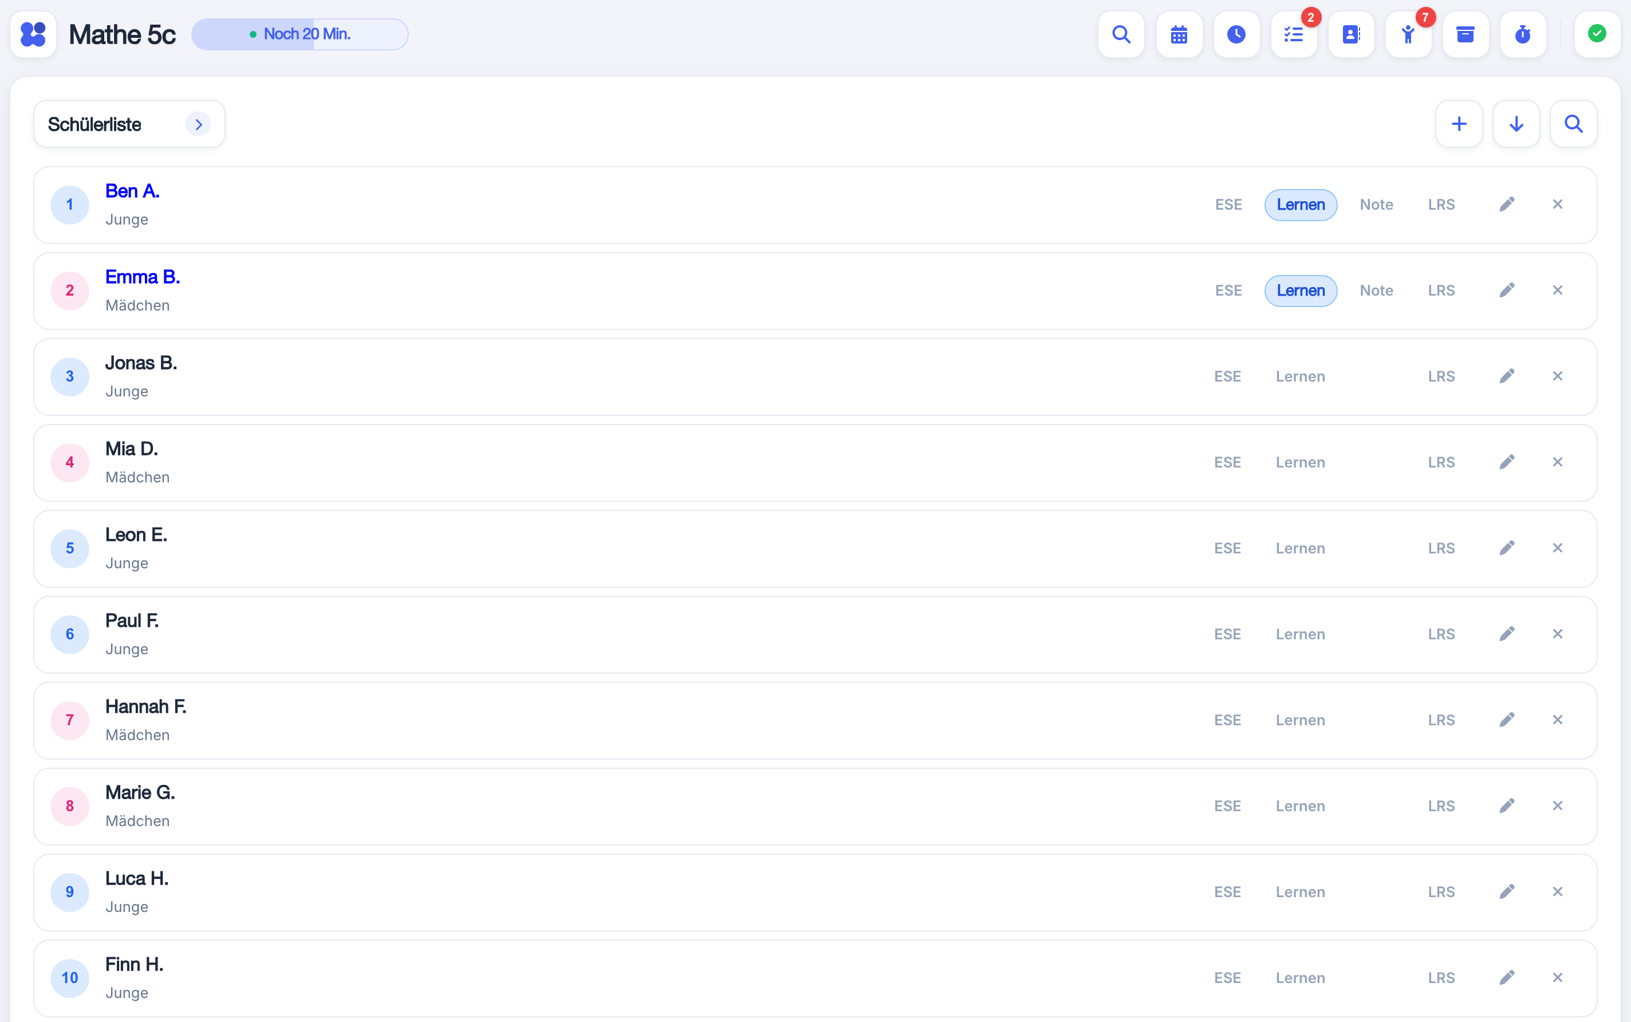1631x1022 pixels.
Task: Toggle Lernen tag for Ben A.
Action: (1301, 205)
